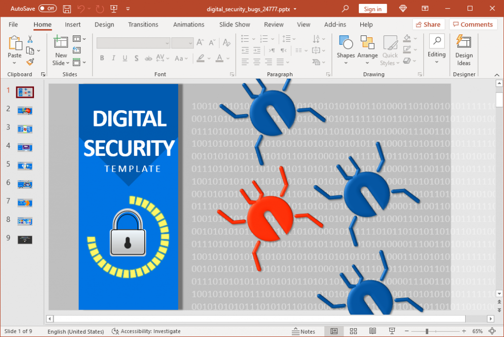This screenshot has height=337, width=504.
Task: Open the zoom percentage dropdown
Action: 476,331
